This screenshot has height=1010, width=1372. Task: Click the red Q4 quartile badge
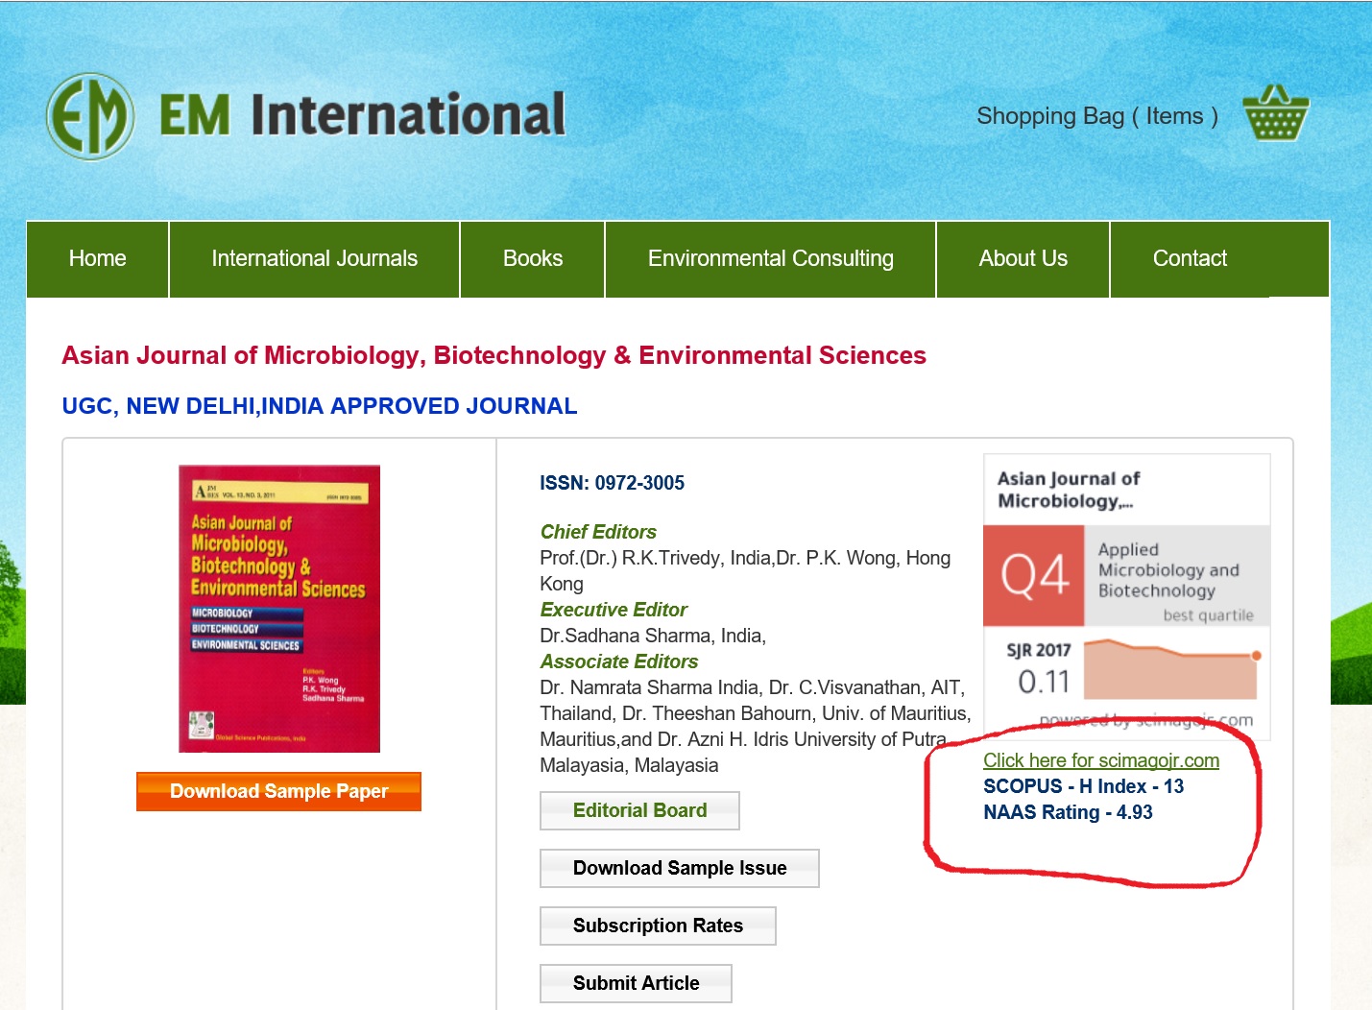point(1034,575)
